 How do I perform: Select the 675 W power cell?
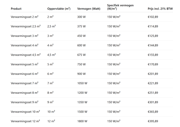click(x=81, y=55)
